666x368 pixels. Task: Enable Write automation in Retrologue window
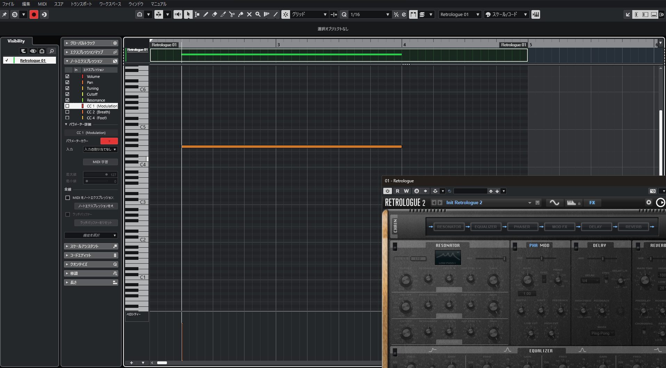pyautogui.click(x=406, y=191)
